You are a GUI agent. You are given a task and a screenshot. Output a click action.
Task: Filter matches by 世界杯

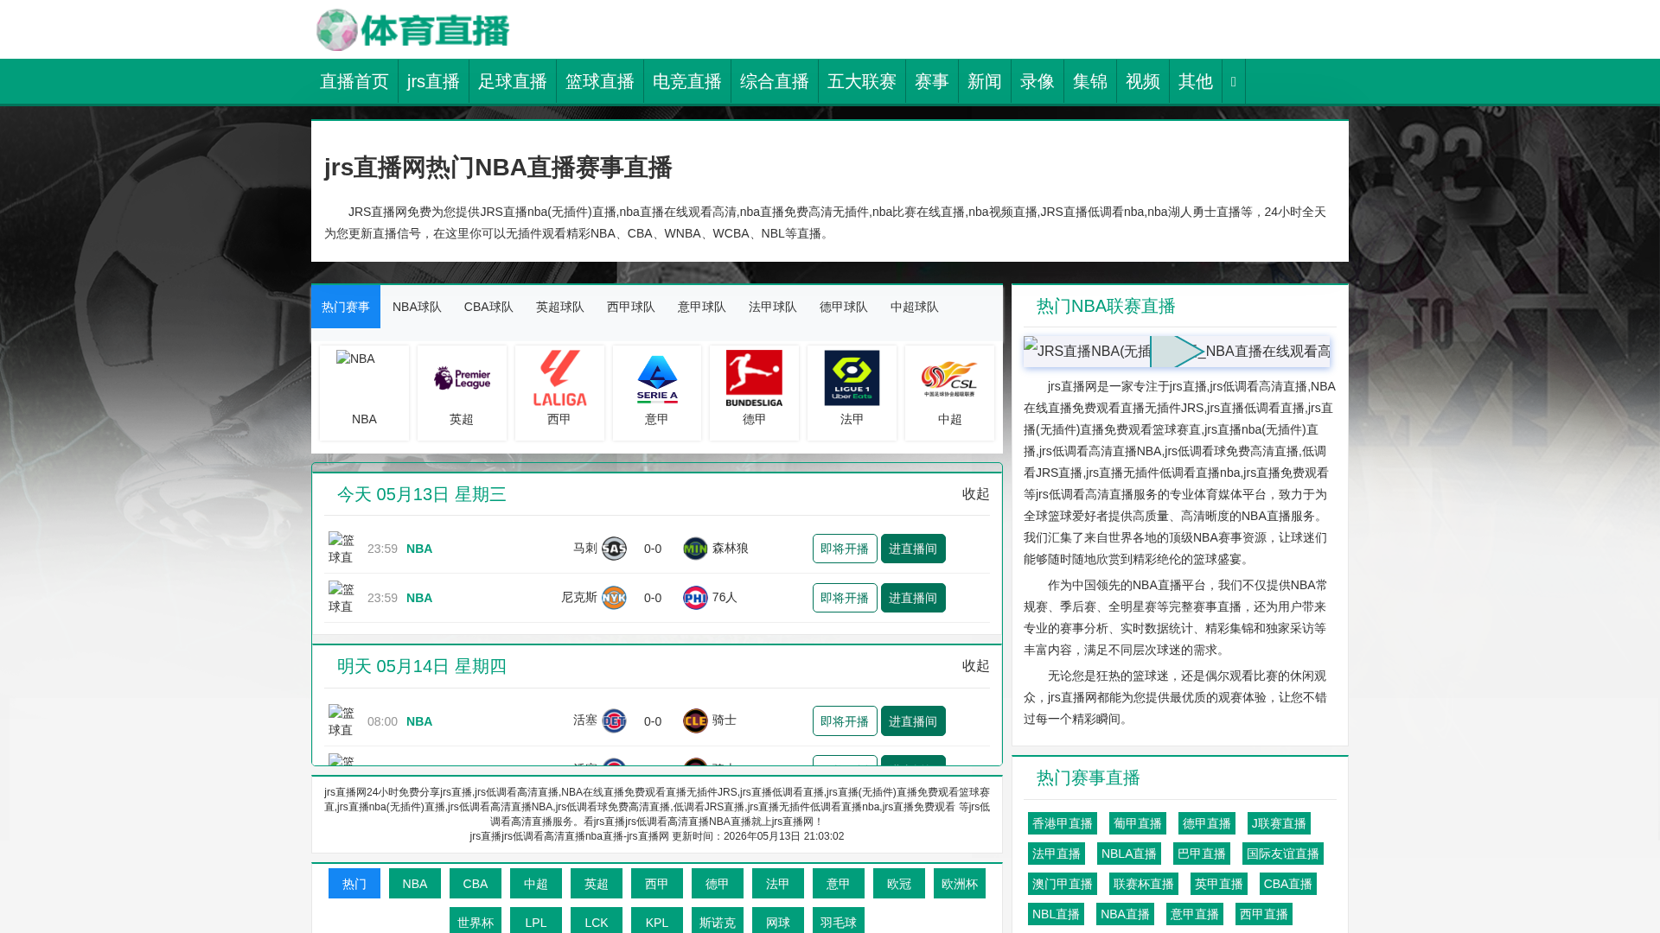[476, 921]
